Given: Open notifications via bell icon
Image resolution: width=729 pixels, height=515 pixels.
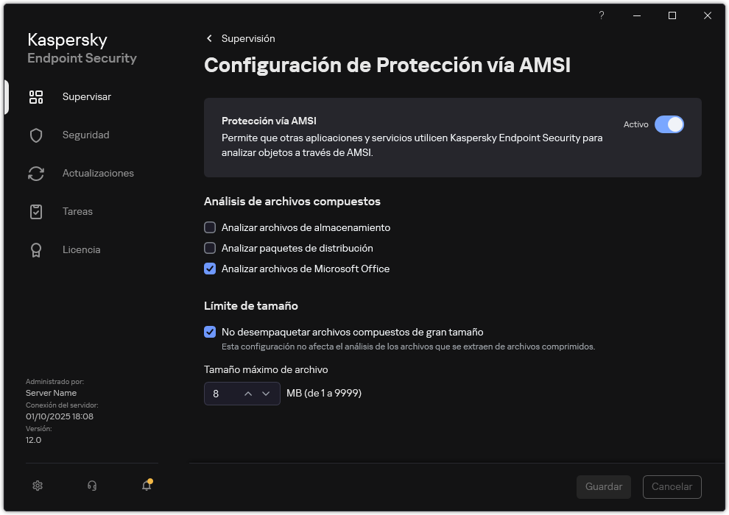Looking at the screenshot, I should pyautogui.click(x=147, y=486).
